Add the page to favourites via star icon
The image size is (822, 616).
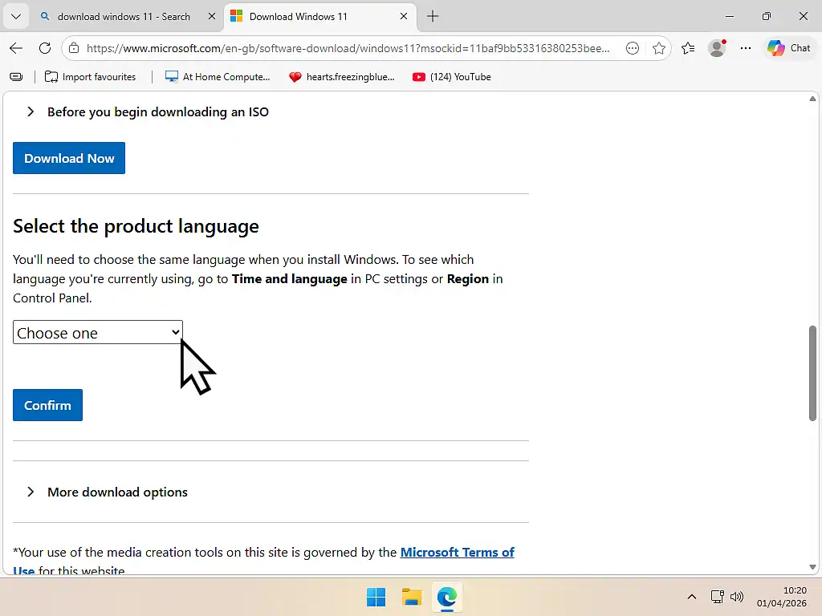pos(660,48)
